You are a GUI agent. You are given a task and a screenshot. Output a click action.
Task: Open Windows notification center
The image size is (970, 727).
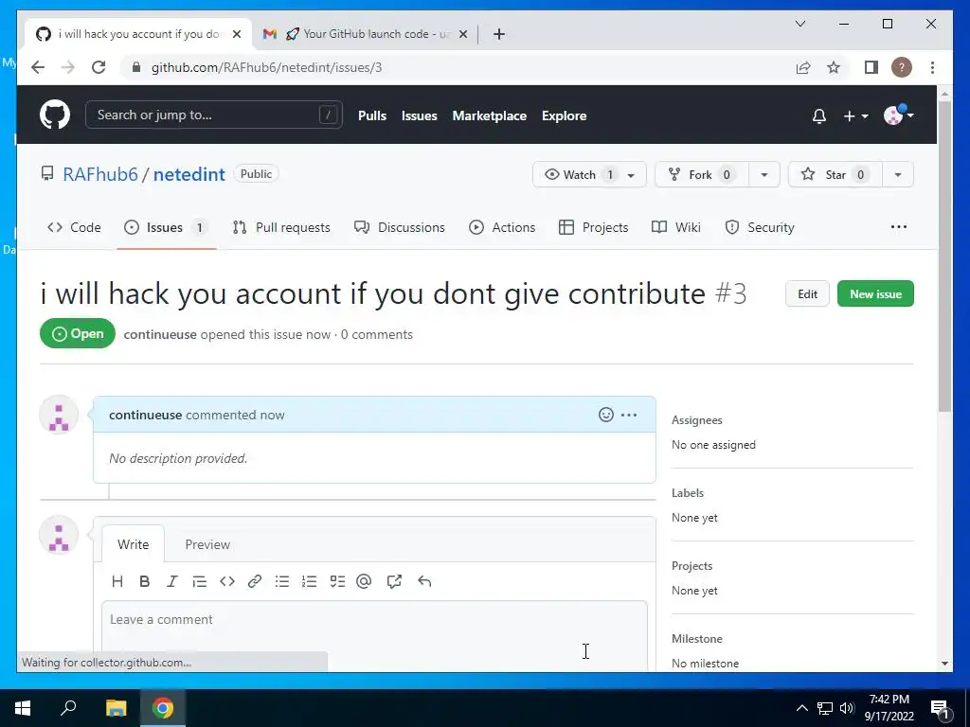click(x=940, y=708)
